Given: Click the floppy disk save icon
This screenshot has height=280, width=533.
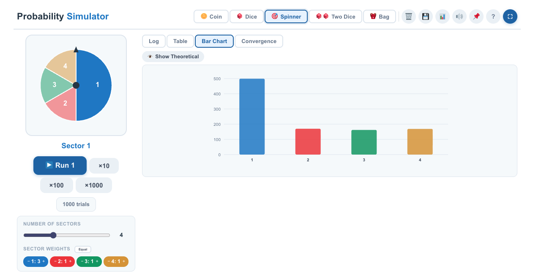Looking at the screenshot, I should [x=426, y=16].
